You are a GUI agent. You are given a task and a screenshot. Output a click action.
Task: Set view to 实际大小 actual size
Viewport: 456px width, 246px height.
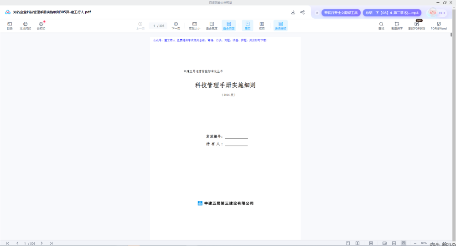(195, 25)
